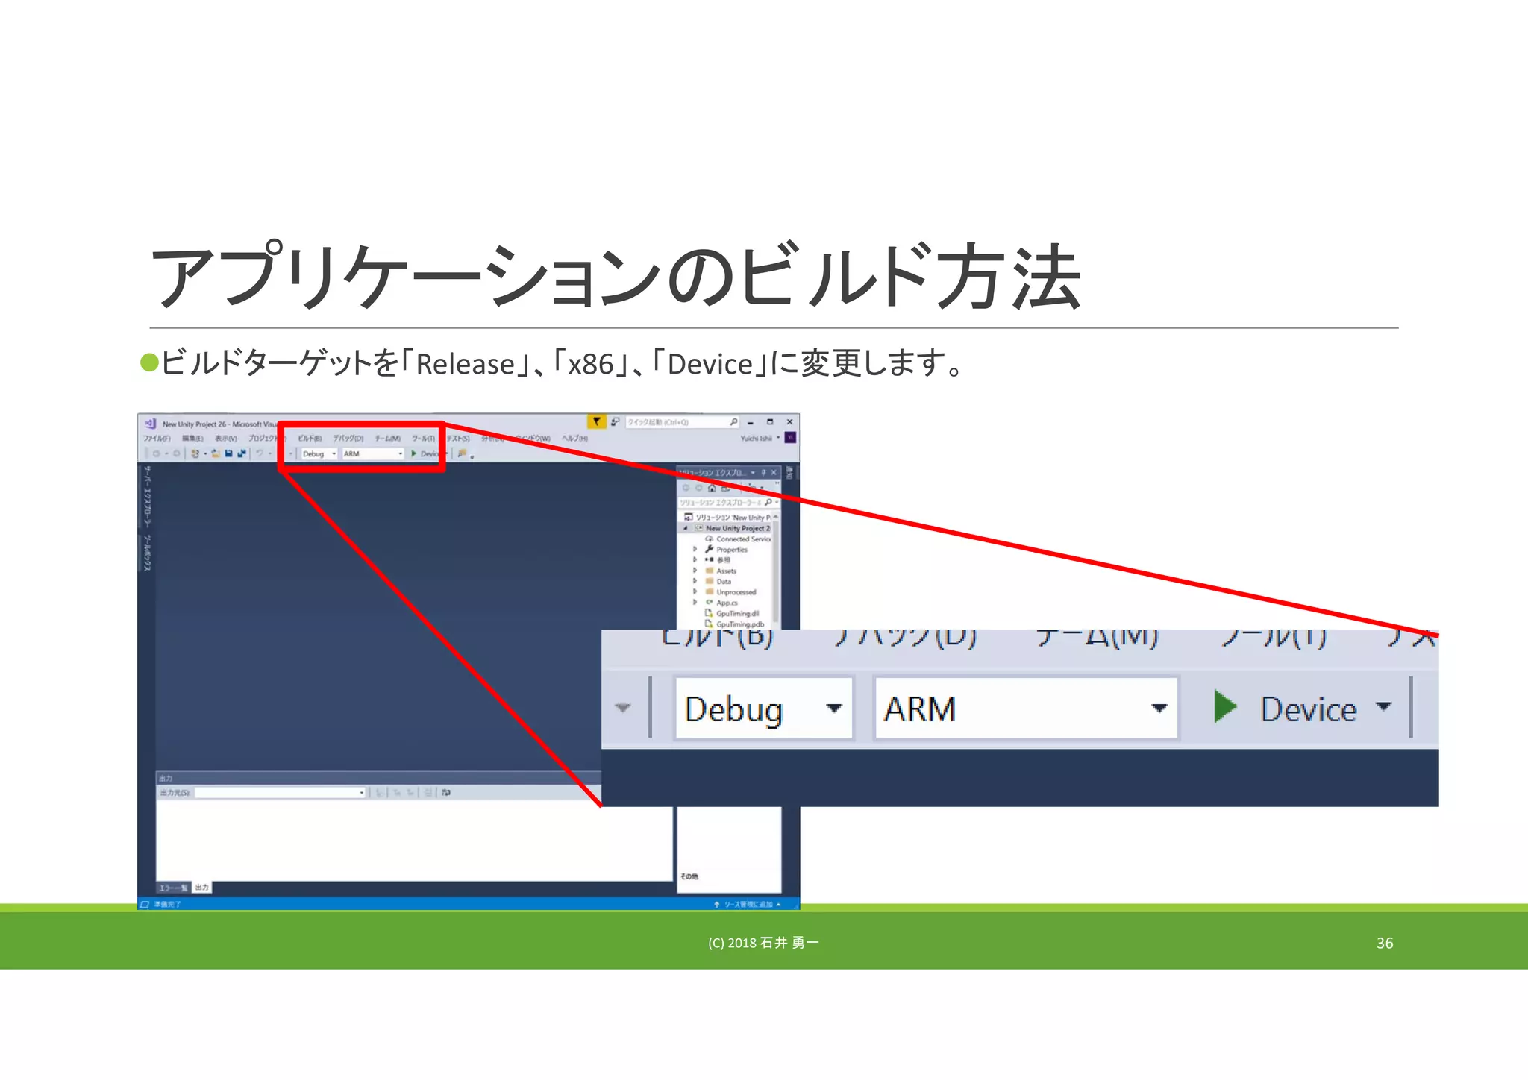The height and width of the screenshot is (1080, 1528).
Task: Click the Visual Studio logo icon
Action: [150, 423]
